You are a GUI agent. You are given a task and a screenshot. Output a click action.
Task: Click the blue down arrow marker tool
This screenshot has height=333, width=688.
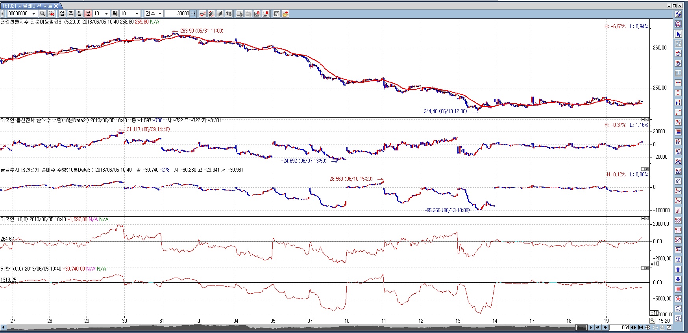(x=678, y=279)
